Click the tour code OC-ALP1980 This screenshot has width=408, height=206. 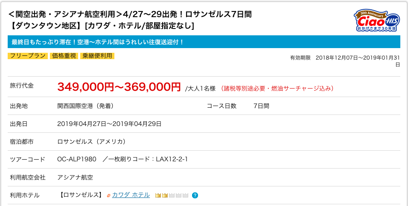77,159
